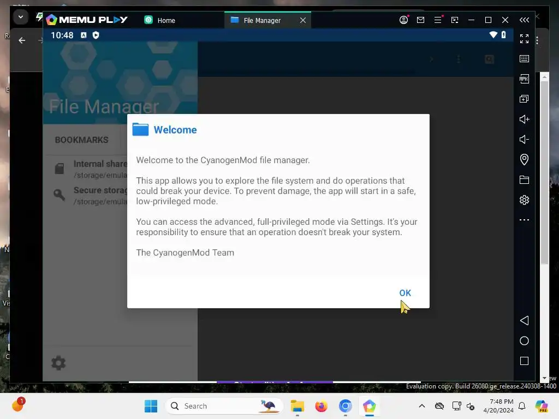Enter fullscreen mode in MEmu sidebar

pyautogui.click(x=524, y=39)
